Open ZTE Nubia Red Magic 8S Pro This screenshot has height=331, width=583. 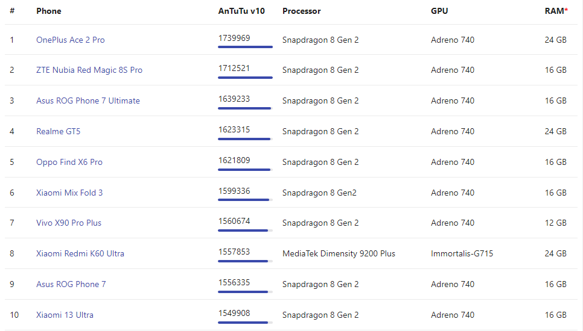[x=89, y=70]
